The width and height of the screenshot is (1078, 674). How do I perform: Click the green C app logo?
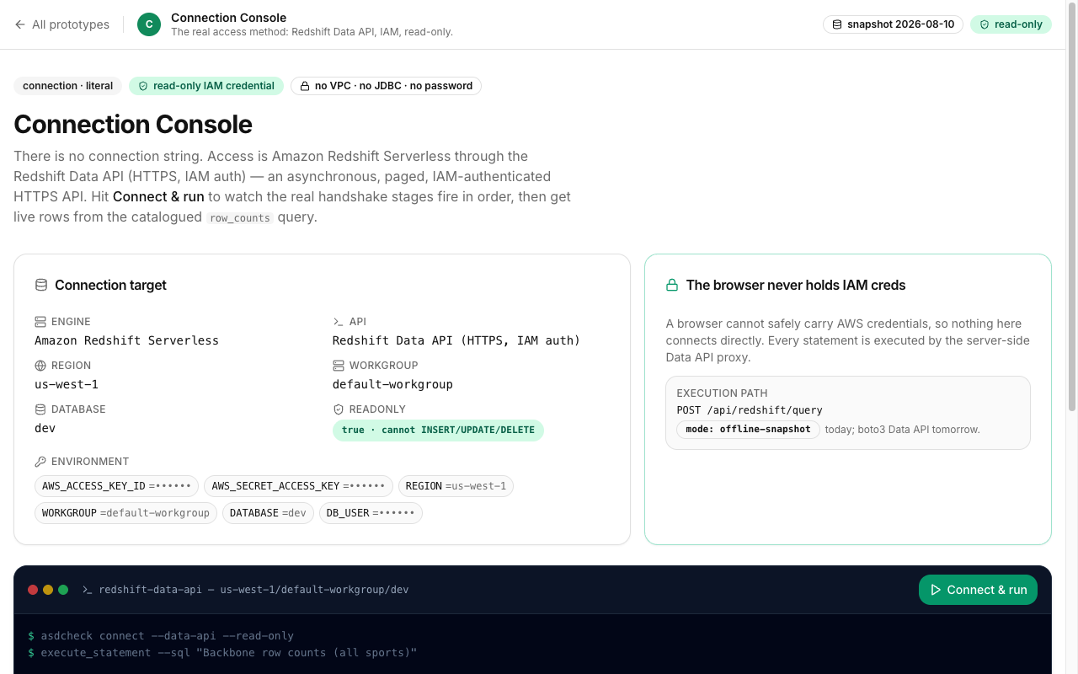tap(149, 24)
